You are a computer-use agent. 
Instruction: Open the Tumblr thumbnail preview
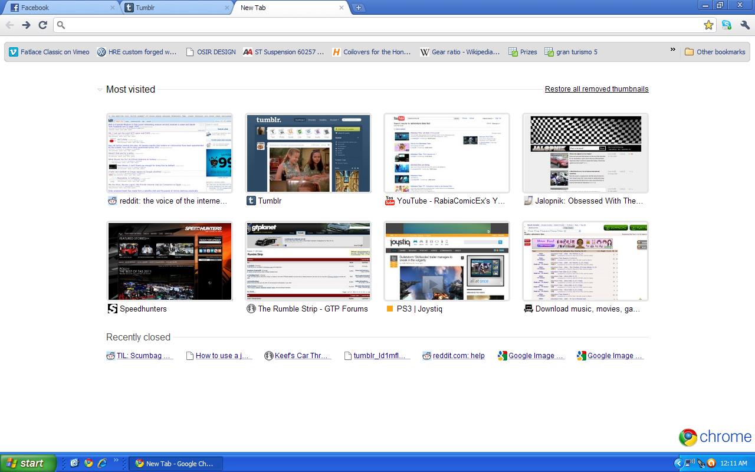pos(308,153)
